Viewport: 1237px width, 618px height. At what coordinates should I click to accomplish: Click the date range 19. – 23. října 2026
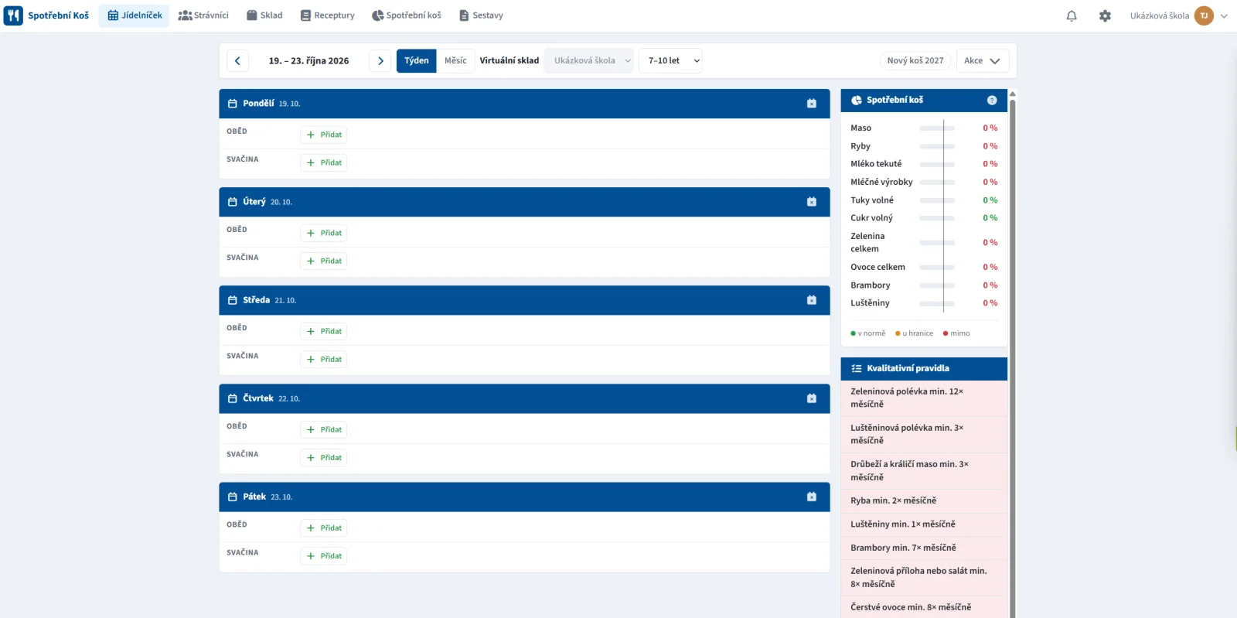coord(308,60)
